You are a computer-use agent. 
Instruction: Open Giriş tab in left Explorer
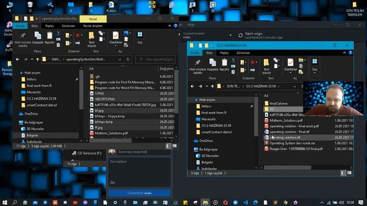coord(34,26)
